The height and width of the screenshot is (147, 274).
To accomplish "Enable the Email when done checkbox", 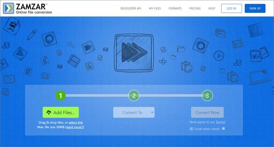I will (x=223, y=128).
